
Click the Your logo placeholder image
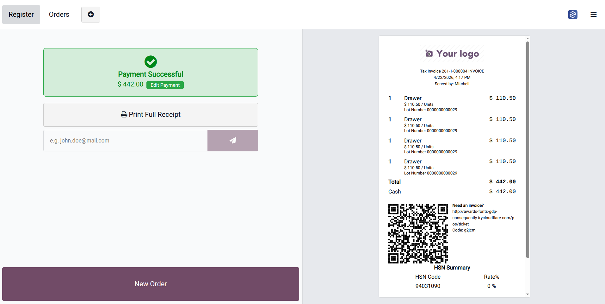452,54
